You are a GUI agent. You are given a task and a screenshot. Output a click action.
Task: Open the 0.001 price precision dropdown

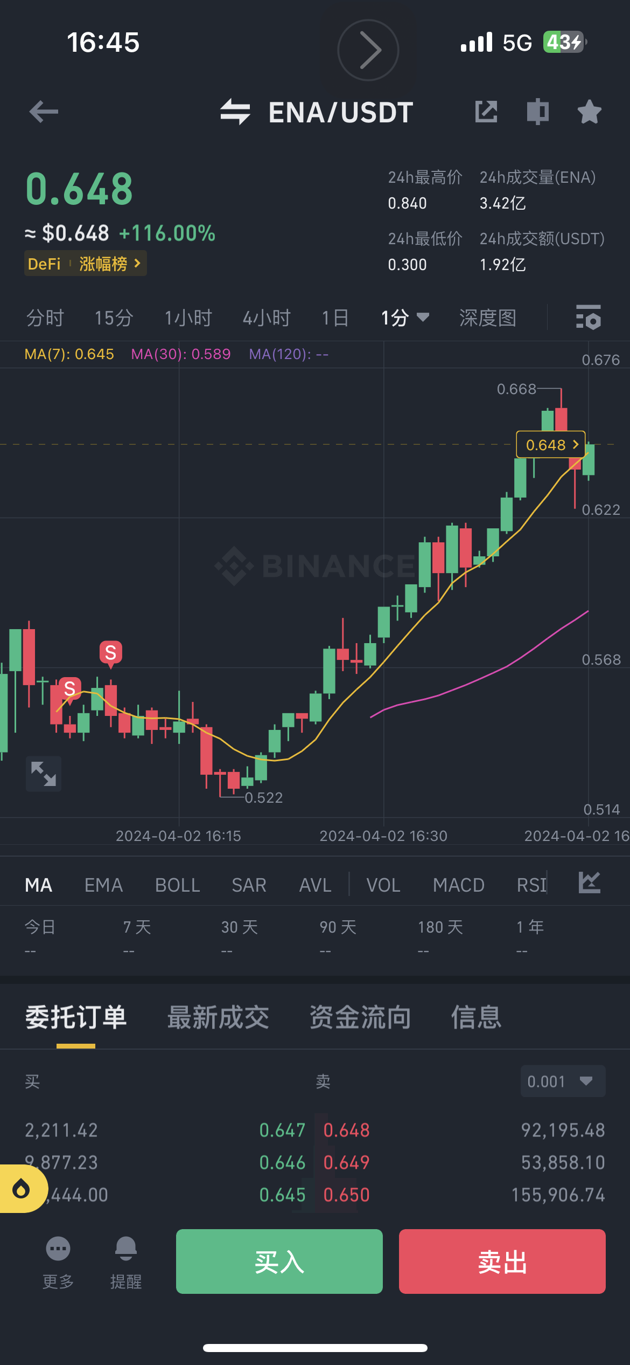(x=563, y=1081)
